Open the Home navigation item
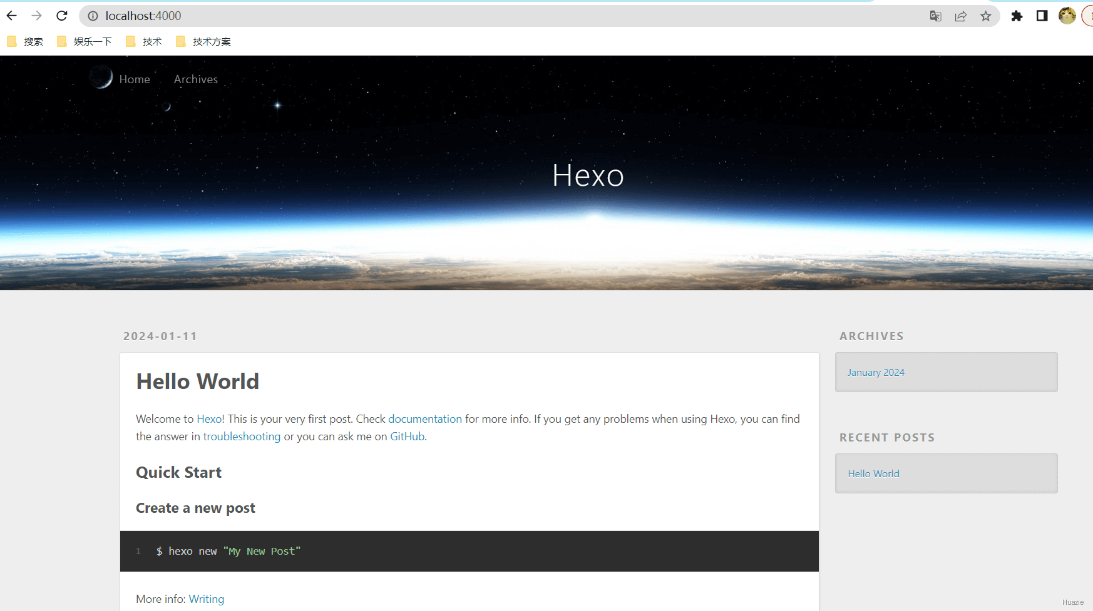The height and width of the screenshot is (611, 1093). (135, 79)
